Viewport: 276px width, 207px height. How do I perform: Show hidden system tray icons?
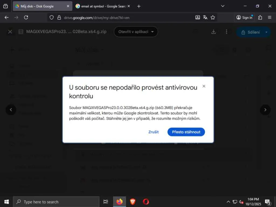pos(228,202)
